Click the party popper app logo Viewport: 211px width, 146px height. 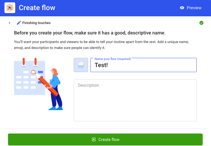(10, 8)
